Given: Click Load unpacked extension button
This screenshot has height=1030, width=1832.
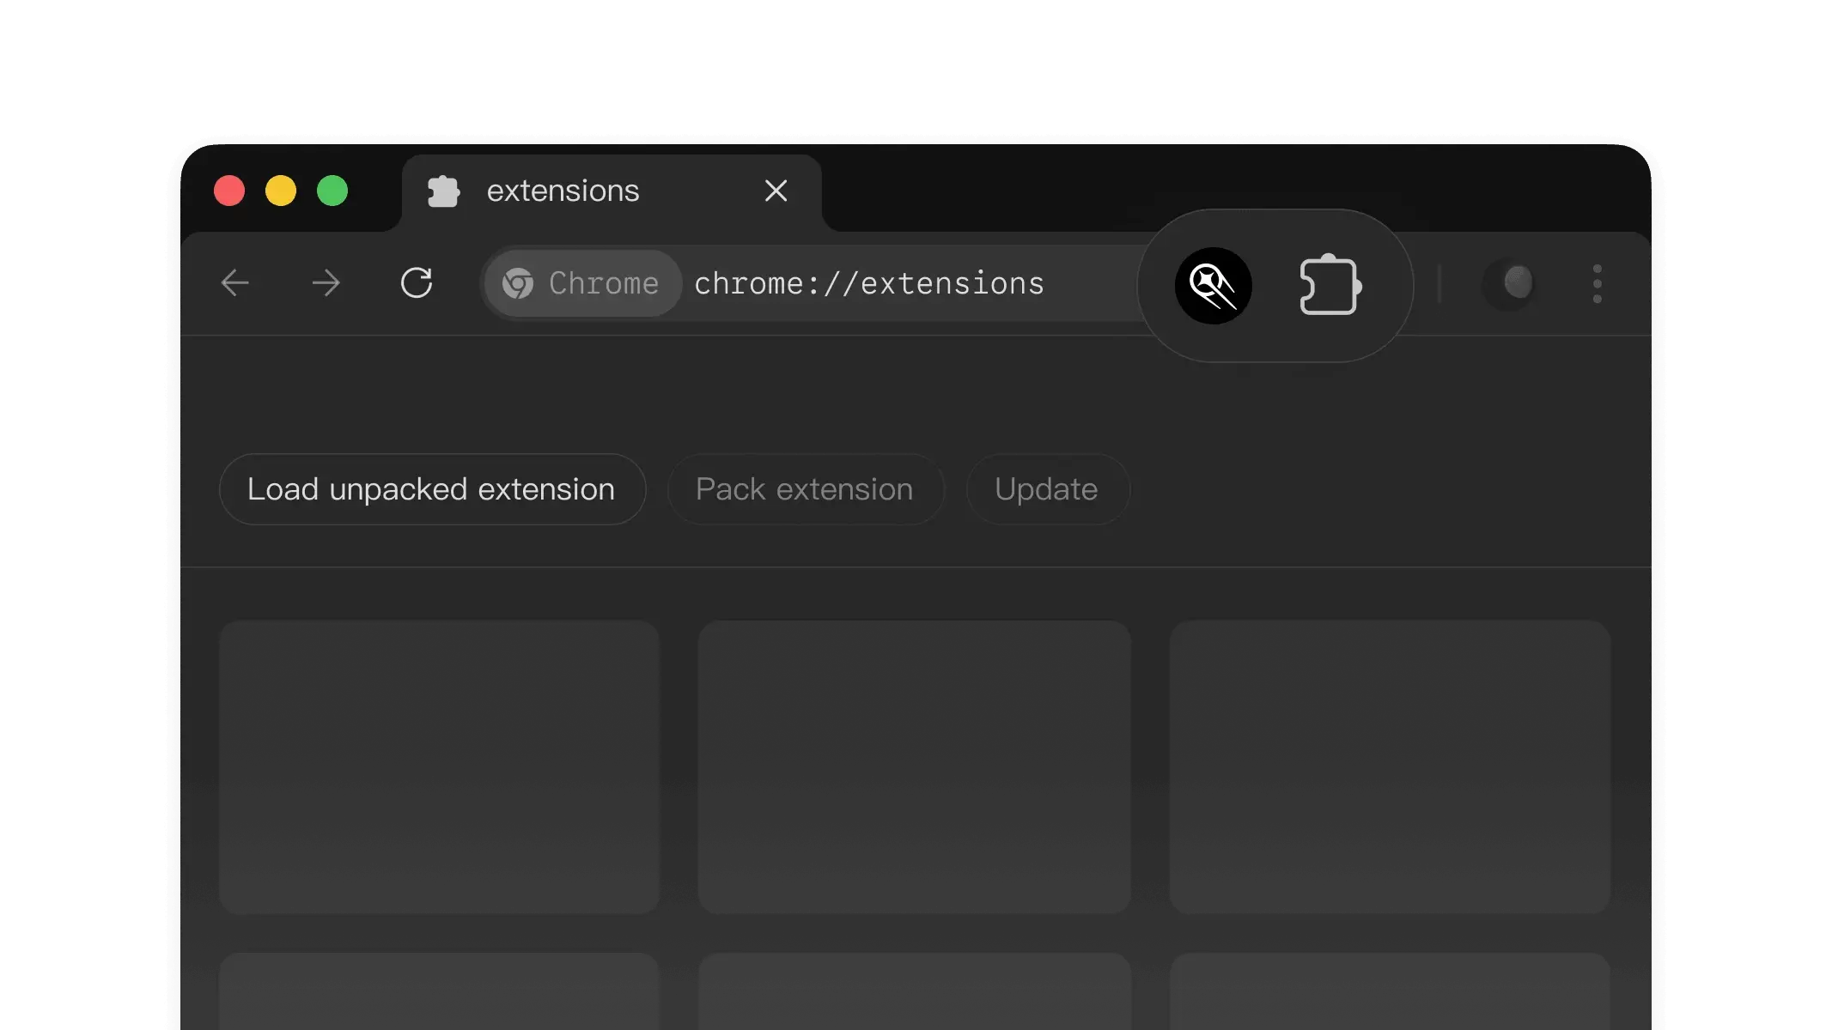Looking at the screenshot, I should pos(432,489).
